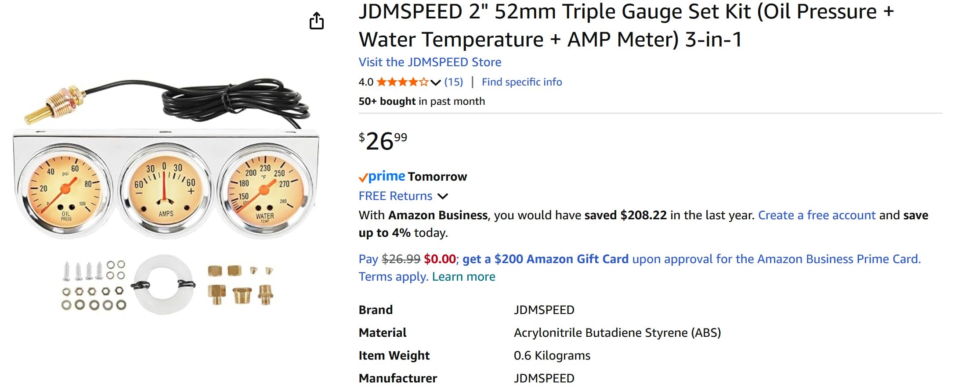
Task: Click Find specific info link
Action: coord(521,82)
